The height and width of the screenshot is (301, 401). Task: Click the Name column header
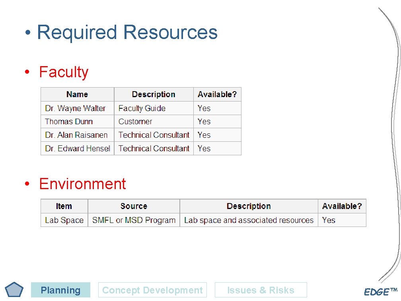(77, 94)
